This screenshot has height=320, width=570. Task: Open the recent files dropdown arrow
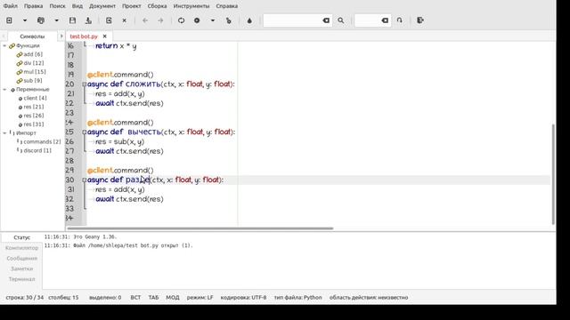[x=56, y=20]
